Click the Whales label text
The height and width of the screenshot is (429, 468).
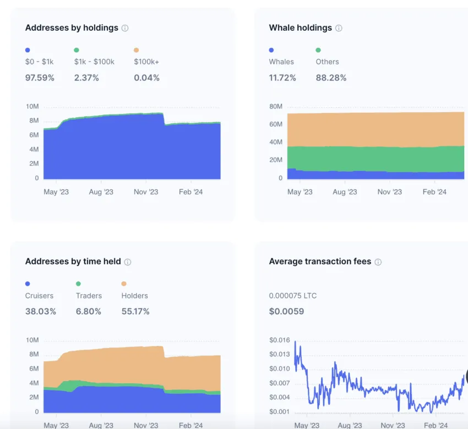pos(281,62)
